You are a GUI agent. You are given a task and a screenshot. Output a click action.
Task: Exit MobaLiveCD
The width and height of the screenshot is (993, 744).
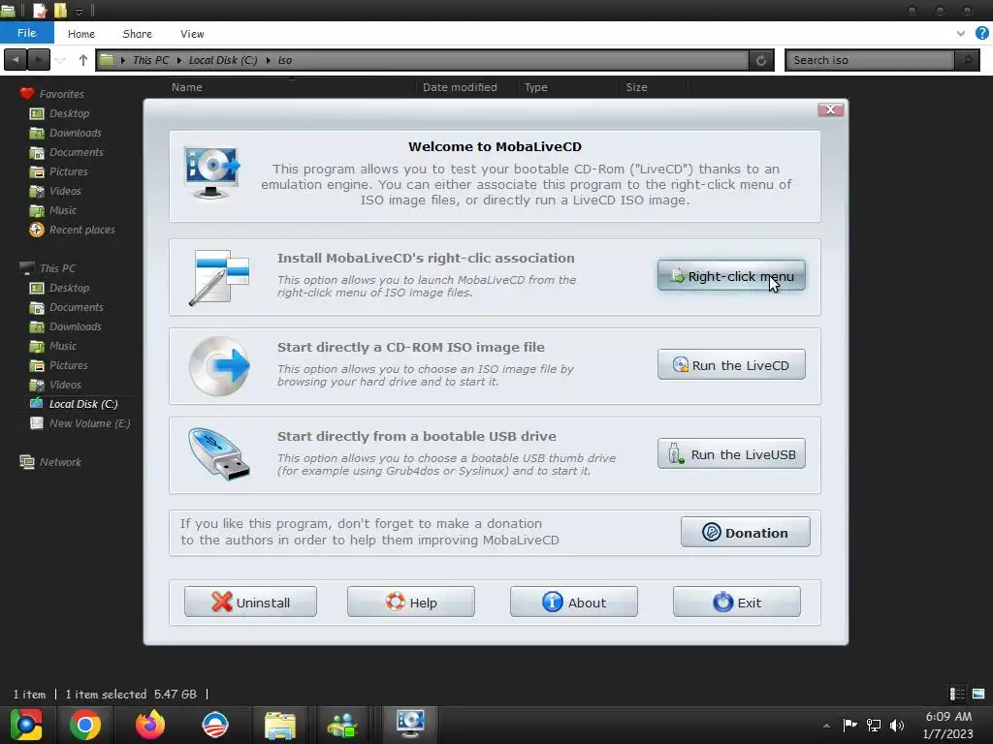point(737,603)
